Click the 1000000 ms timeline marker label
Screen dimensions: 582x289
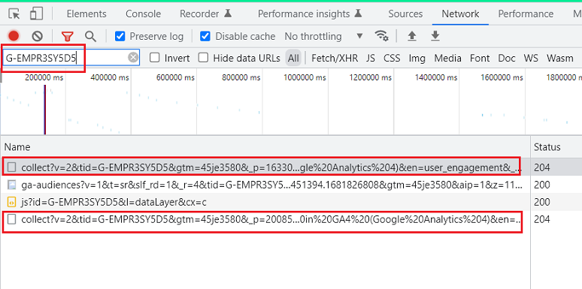(305, 78)
